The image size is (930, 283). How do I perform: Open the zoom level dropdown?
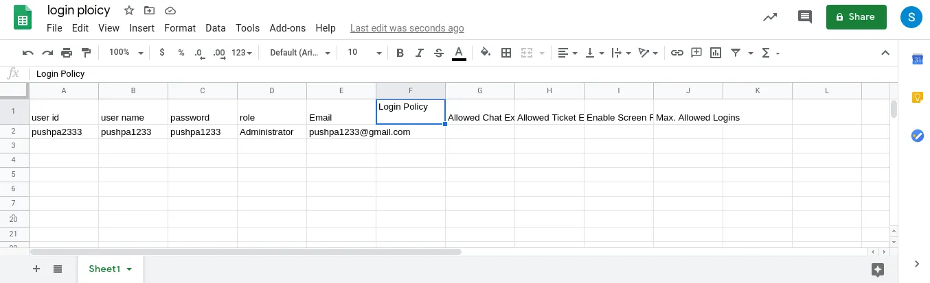[x=126, y=53]
